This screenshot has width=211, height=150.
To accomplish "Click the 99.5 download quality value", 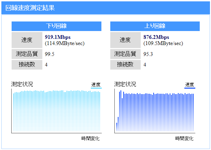I will click(x=50, y=54).
